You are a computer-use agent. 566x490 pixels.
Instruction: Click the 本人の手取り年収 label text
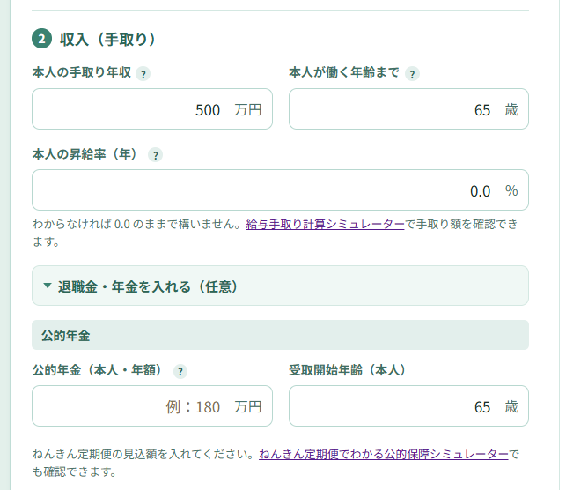point(82,72)
